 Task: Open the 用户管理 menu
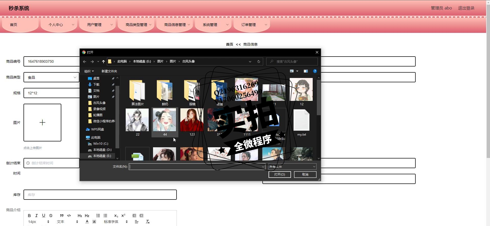coord(98,25)
